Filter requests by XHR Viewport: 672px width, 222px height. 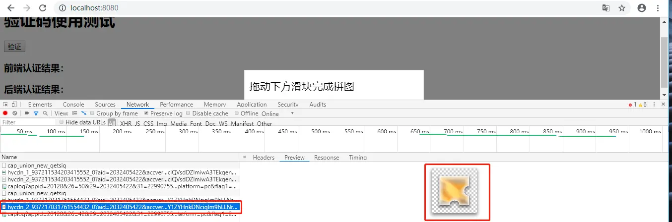[x=126, y=123]
